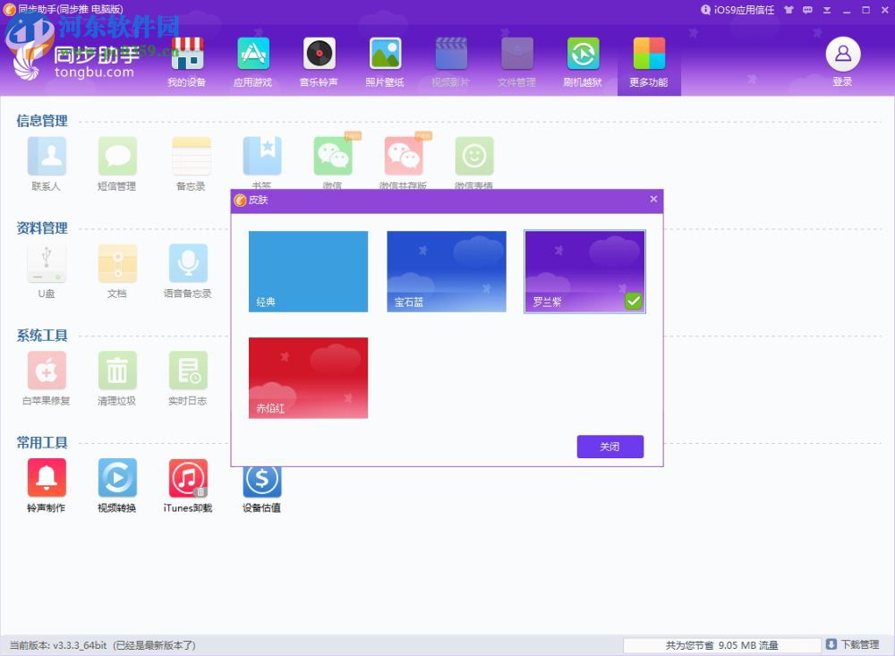Open the 文件管理 file management tab
Screen dimensions: 895x656
pyautogui.click(x=517, y=62)
